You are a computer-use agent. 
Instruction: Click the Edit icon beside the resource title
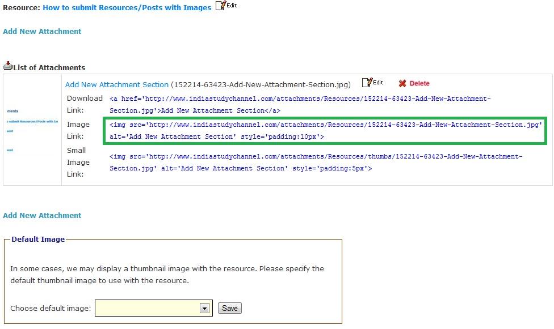(226, 6)
